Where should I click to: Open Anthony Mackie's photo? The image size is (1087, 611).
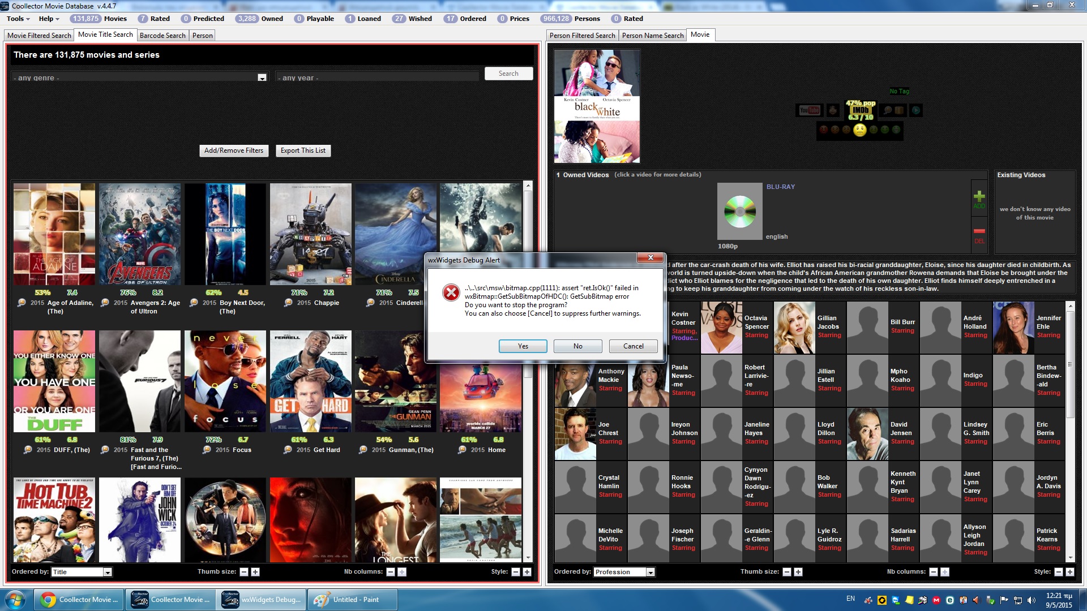575,381
